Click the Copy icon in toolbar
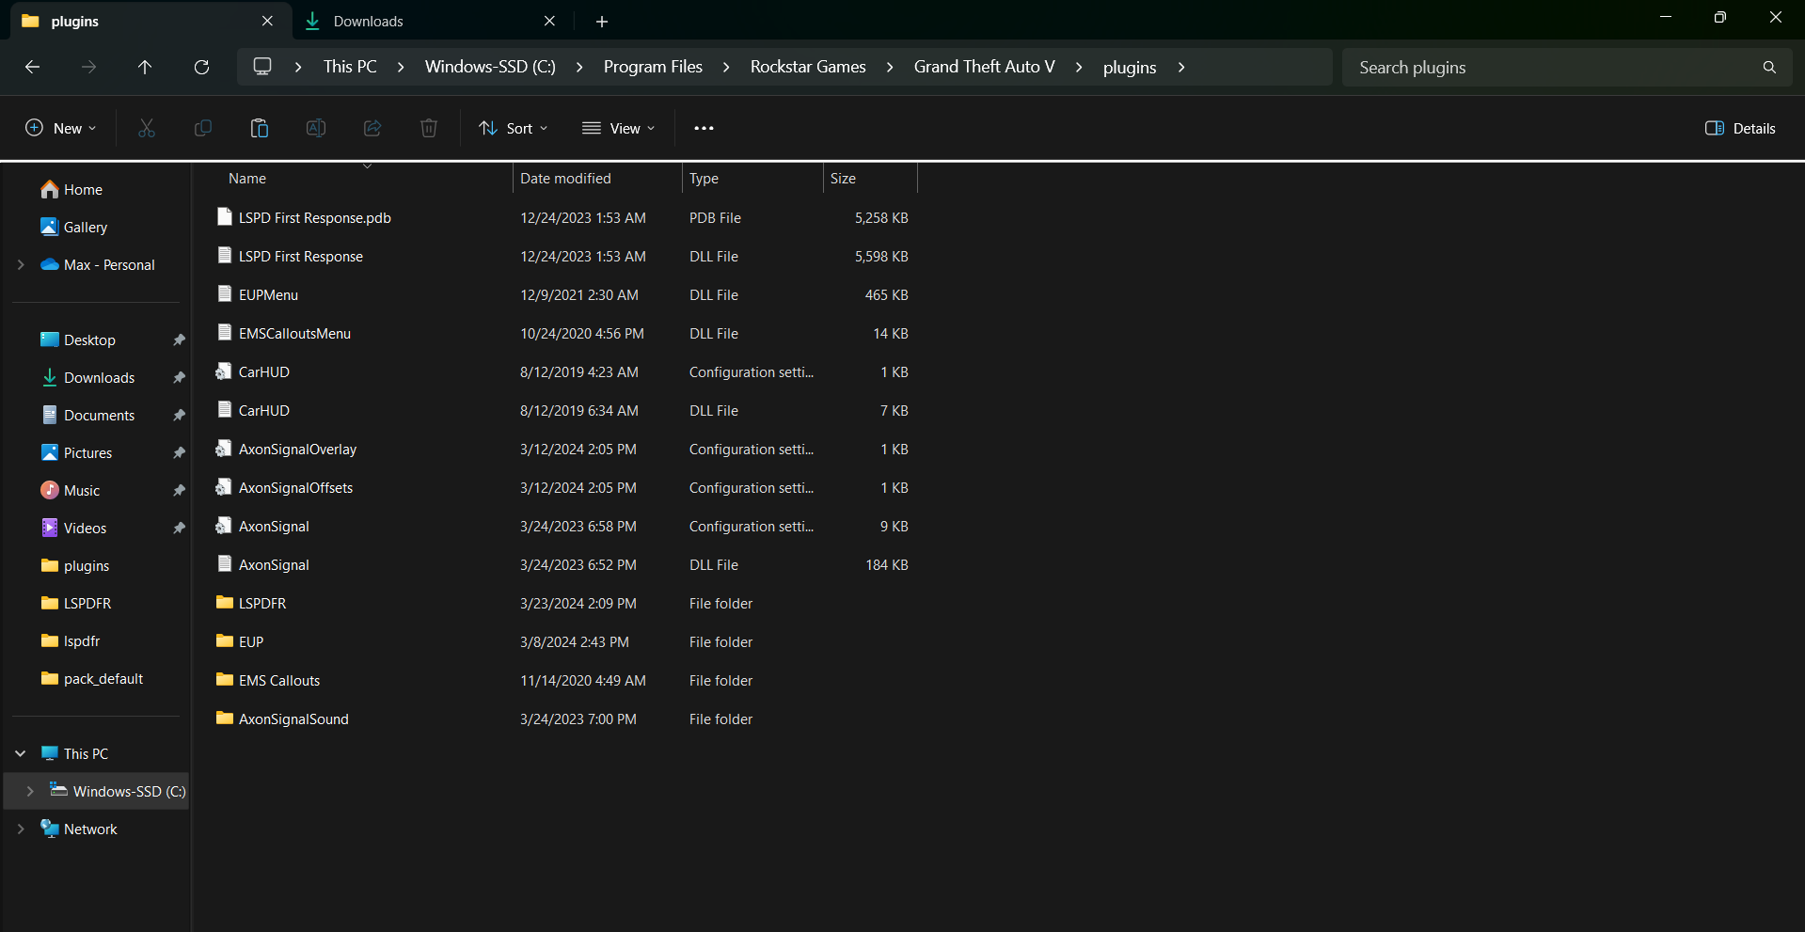This screenshot has height=932, width=1805. pyautogui.click(x=203, y=129)
